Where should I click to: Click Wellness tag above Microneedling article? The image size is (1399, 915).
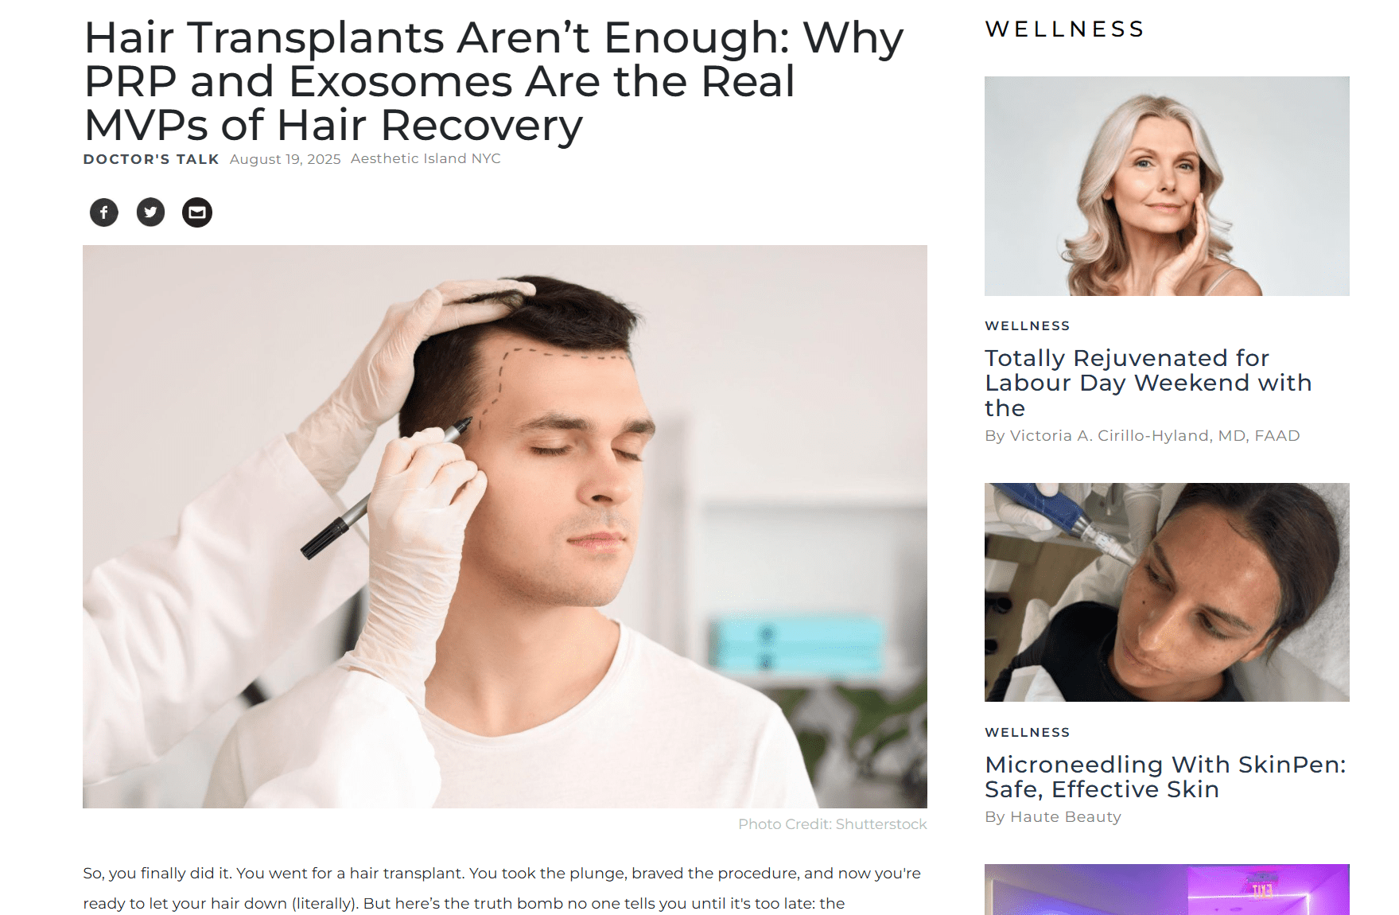(x=1028, y=733)
